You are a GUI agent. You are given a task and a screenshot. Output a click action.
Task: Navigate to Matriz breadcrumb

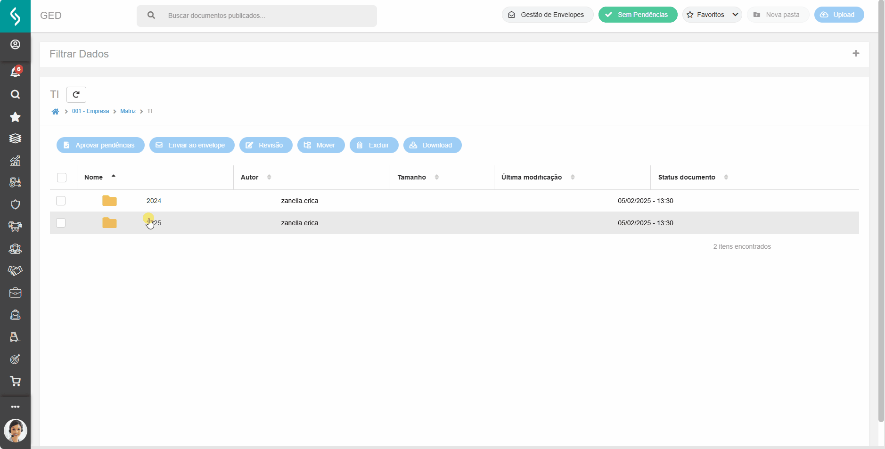[x=128, y=111]
